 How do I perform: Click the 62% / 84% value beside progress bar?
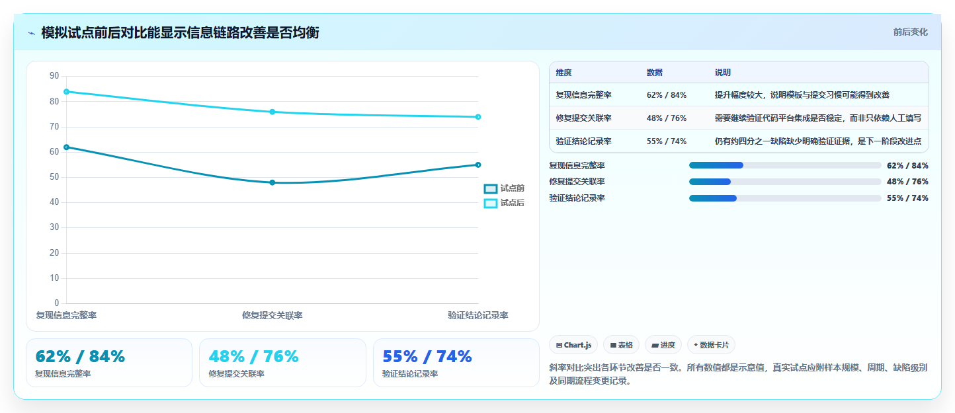pyautogui.click(x=907, y=166)
